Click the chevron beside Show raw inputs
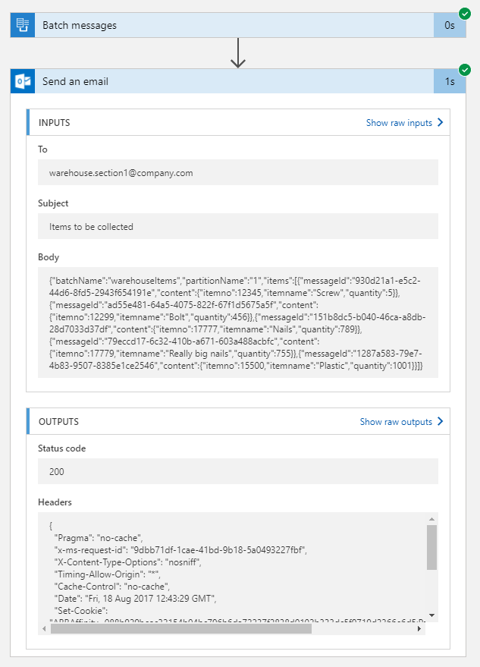This screenshot has height=667, width=480. click(x=440, y=123)
